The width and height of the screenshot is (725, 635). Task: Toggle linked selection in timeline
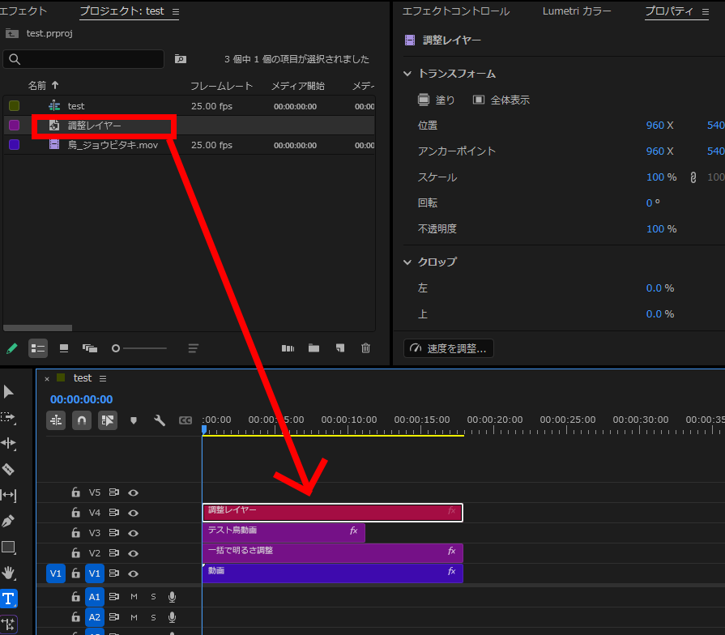point(108,420)
